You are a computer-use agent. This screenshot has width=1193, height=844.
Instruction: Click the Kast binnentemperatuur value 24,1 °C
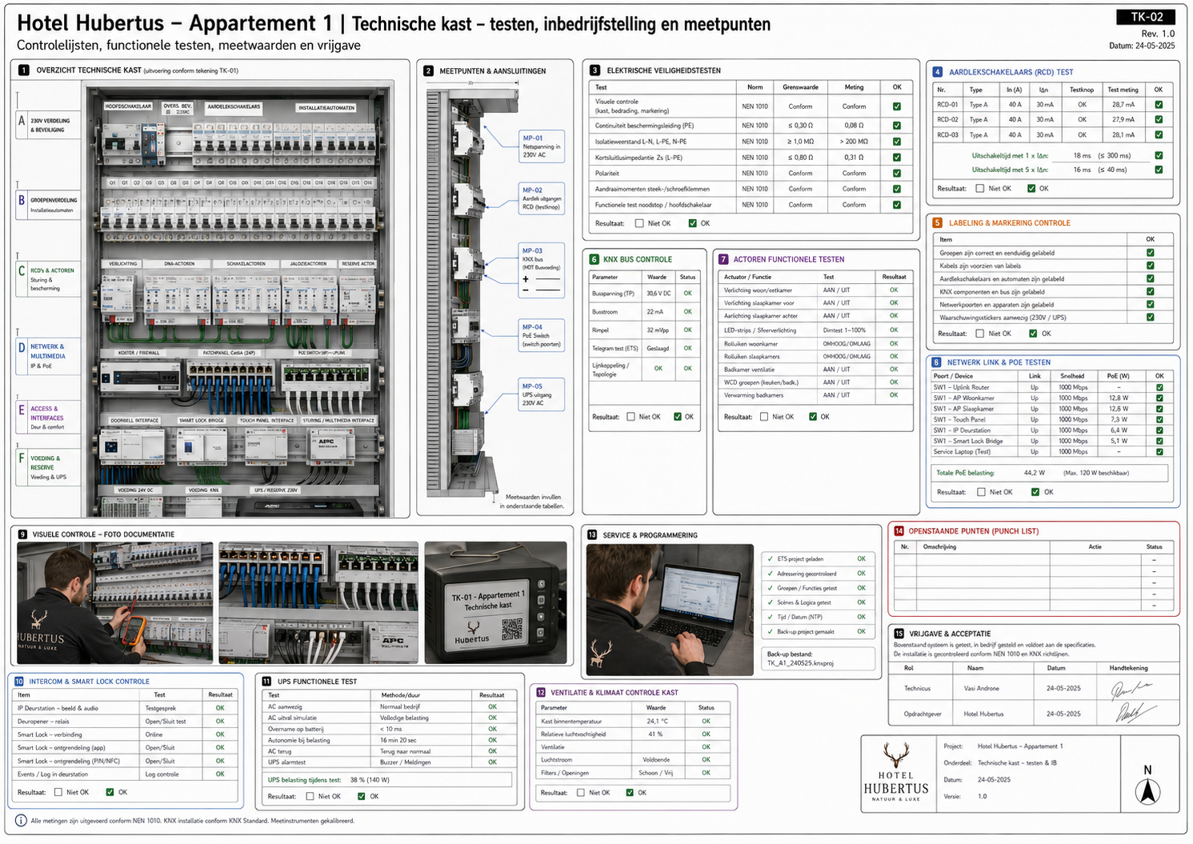pos(658,721)
